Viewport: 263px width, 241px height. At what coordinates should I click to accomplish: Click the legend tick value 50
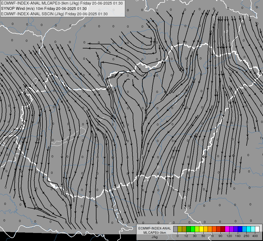click(x=203, y=236)
